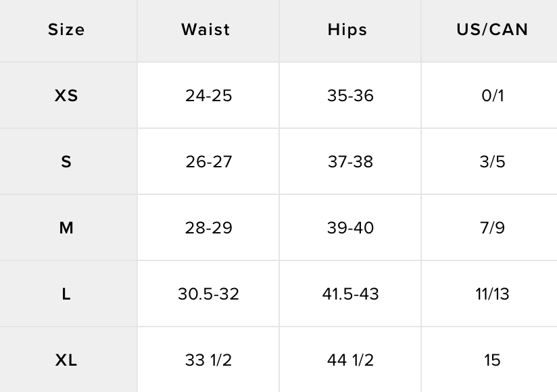Image resolution: width=557 pixels, height=392 pixels.
Task: Select the XS size row label
Action: [x=66, y=96]
